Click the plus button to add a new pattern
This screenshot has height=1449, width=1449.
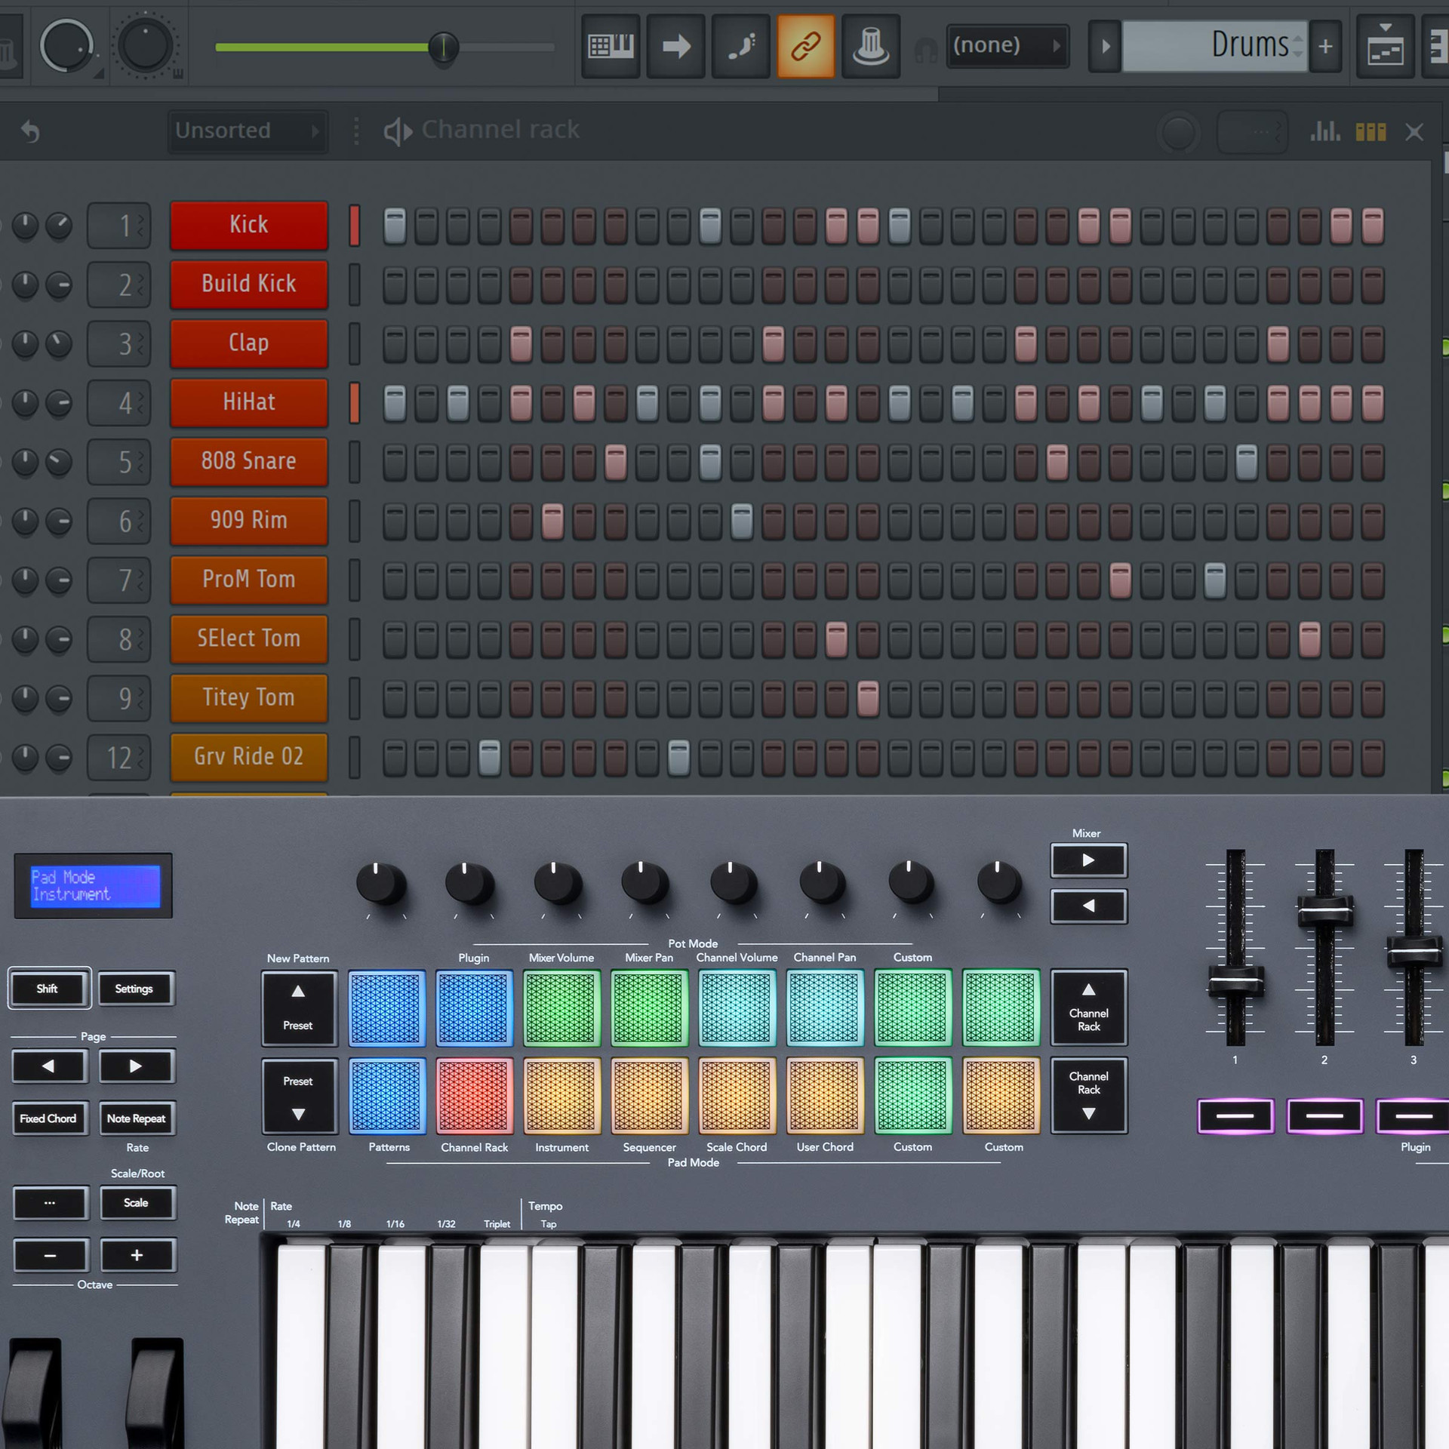tap(1326, 45)
